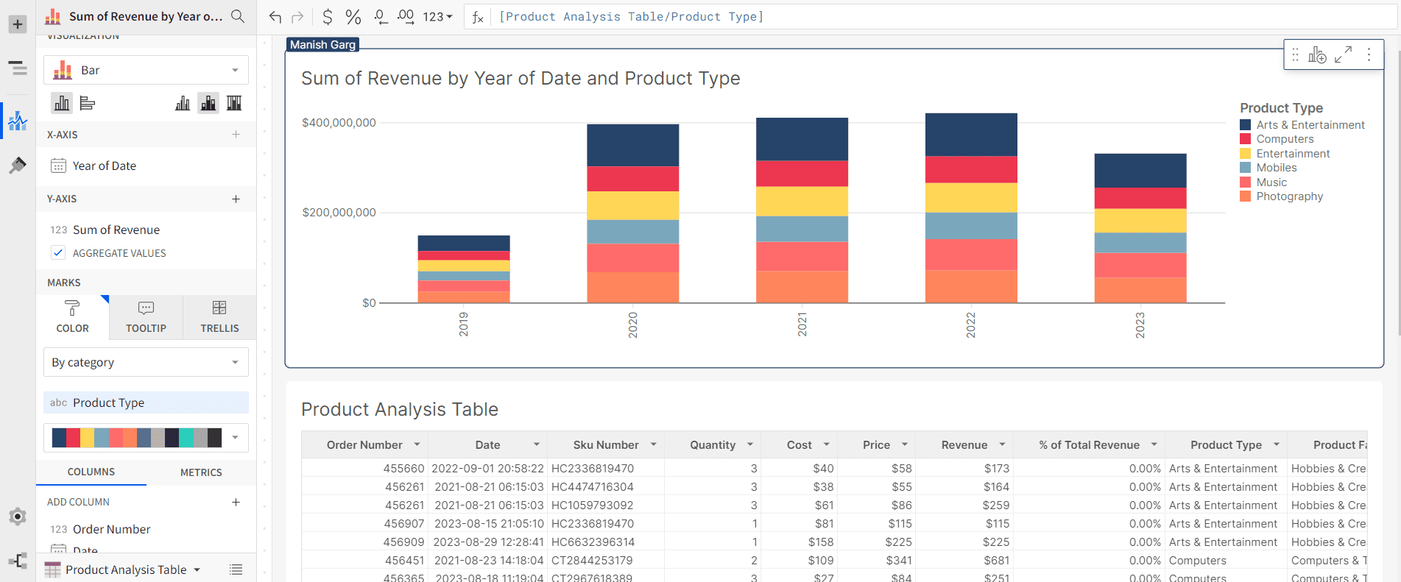Open the paintbrush format panel in sidebar
1401x582 pixels.
point(18,166)
